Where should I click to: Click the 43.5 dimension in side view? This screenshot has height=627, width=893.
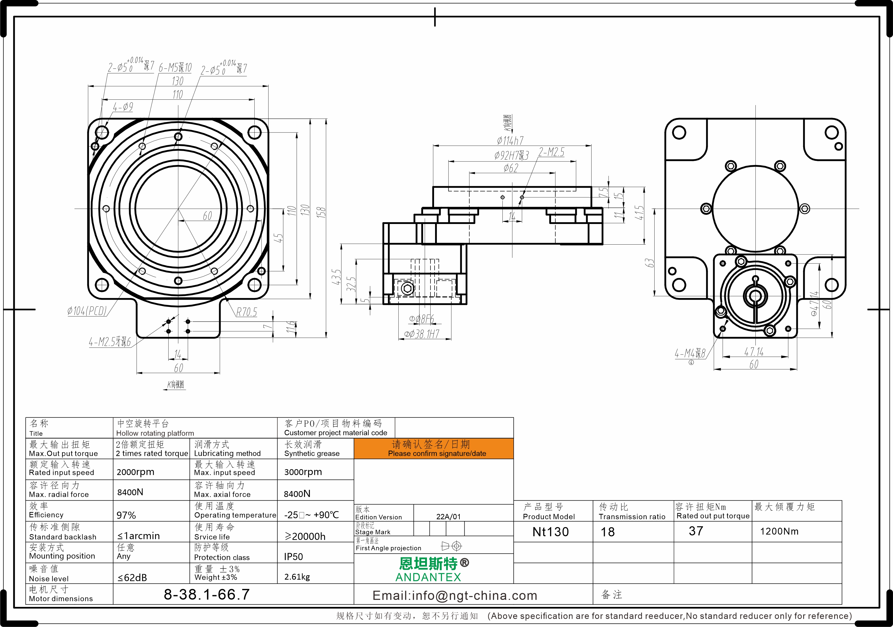[x=336, y=277]
